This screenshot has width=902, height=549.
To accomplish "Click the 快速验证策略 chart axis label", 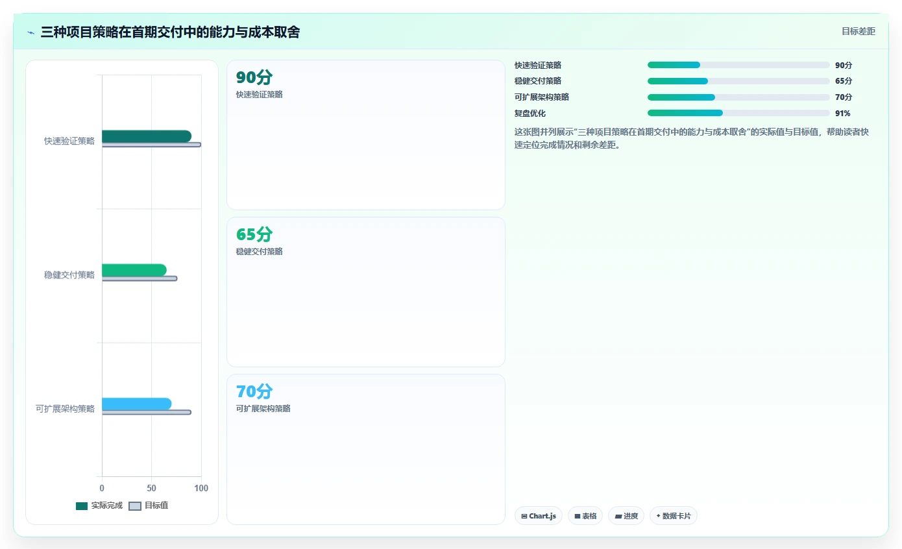I will pyautogui.click(x=69, y=141).
